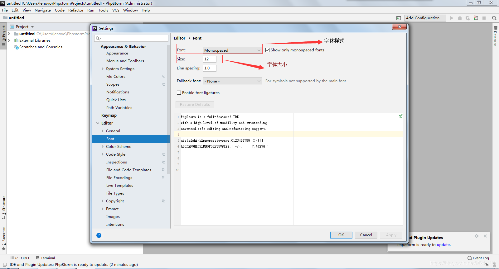The image size is (499, 269).
Task: Open the File menu
Action: point(5,10)
